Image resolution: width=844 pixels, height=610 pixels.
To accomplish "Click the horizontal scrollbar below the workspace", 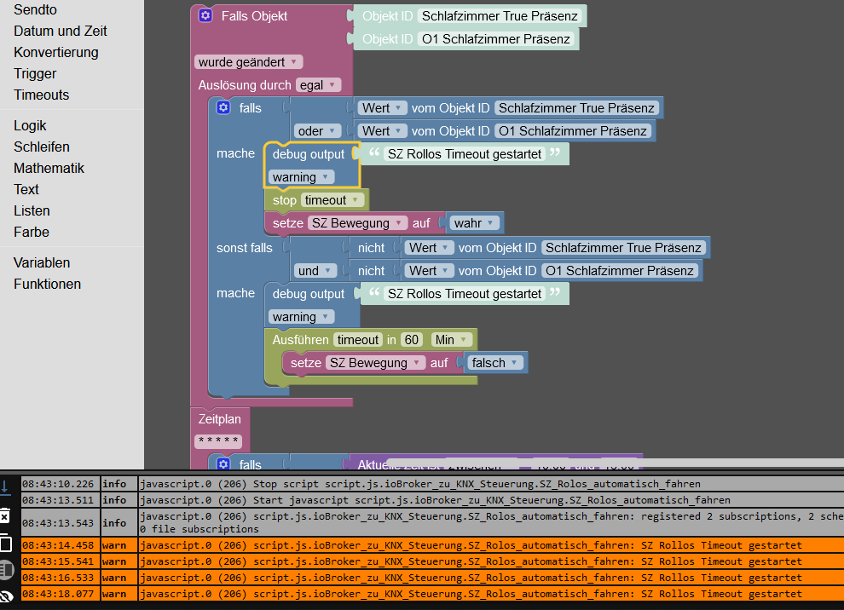I will 614,463.
